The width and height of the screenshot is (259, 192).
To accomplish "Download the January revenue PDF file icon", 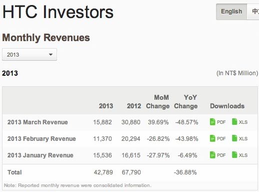I will (212, 155).
